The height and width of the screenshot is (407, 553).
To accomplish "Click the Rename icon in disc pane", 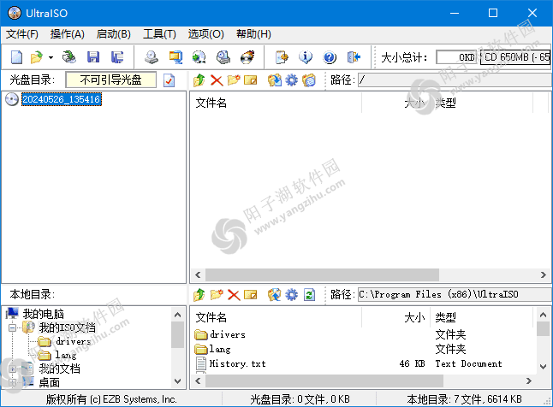I will [251, 80].
